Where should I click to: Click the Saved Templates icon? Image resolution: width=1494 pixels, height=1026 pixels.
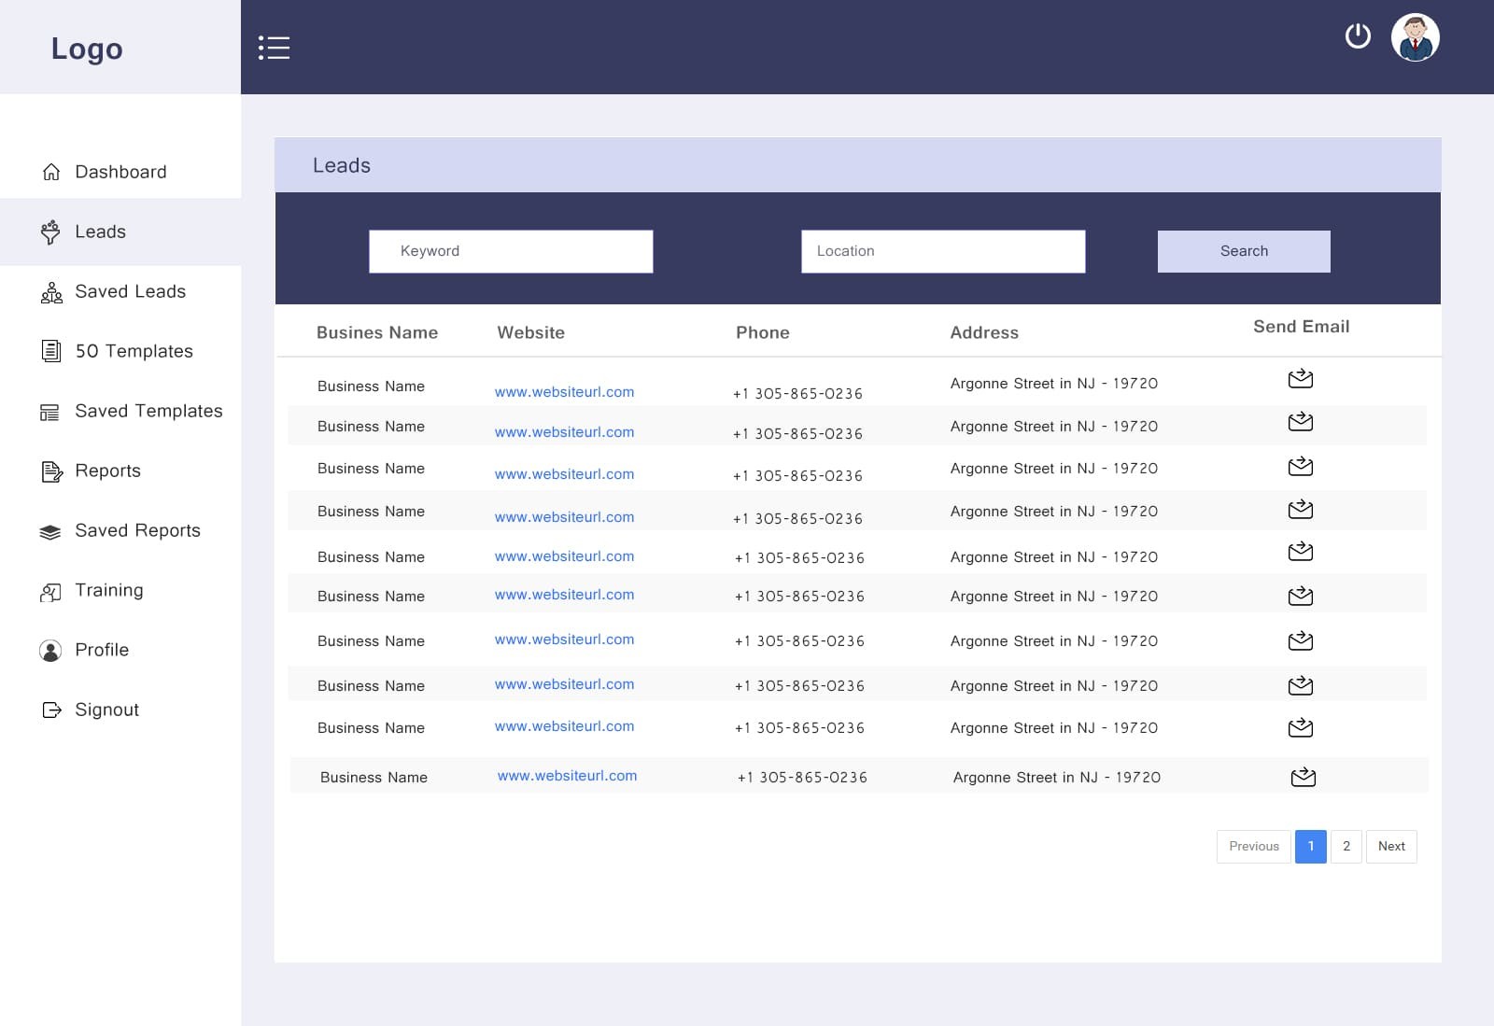point(50,412)
